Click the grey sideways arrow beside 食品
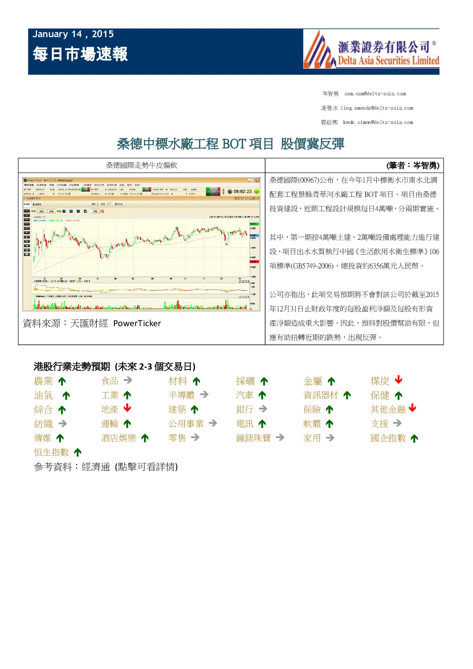473x669 pixels. 128,381
